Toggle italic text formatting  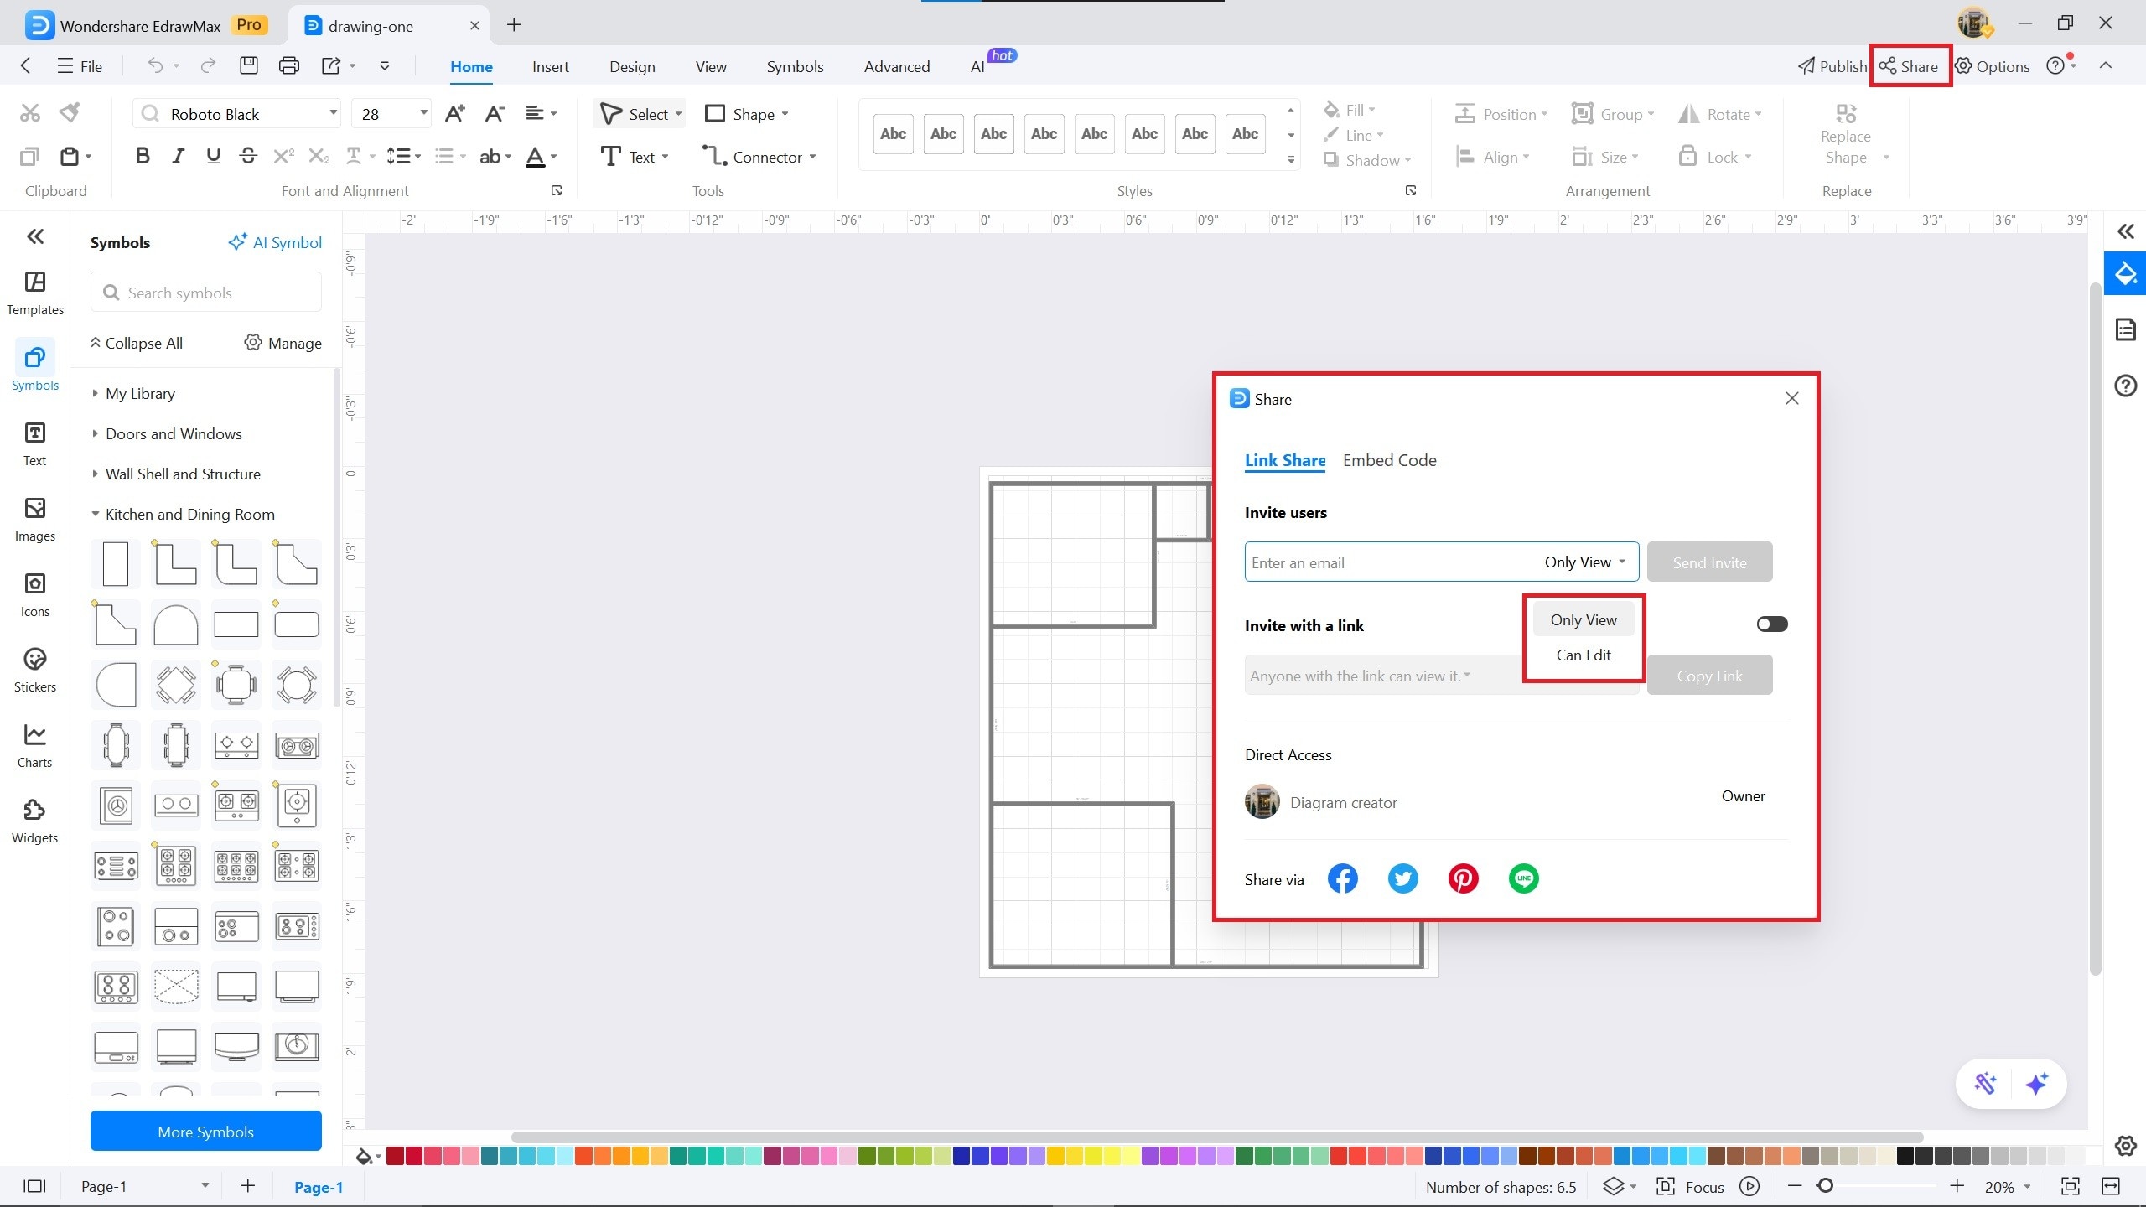[x=178, y=156]
